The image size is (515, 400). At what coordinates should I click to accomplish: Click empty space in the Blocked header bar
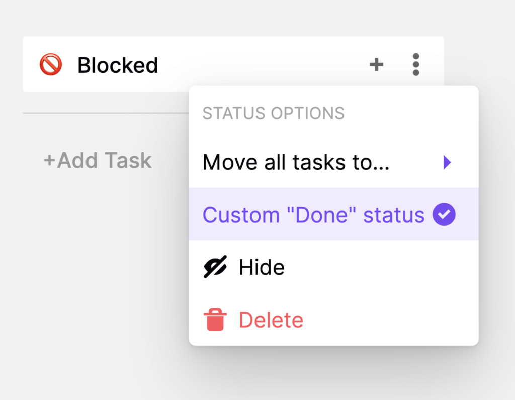point(262,64)
